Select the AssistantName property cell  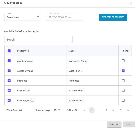point(40,61)
